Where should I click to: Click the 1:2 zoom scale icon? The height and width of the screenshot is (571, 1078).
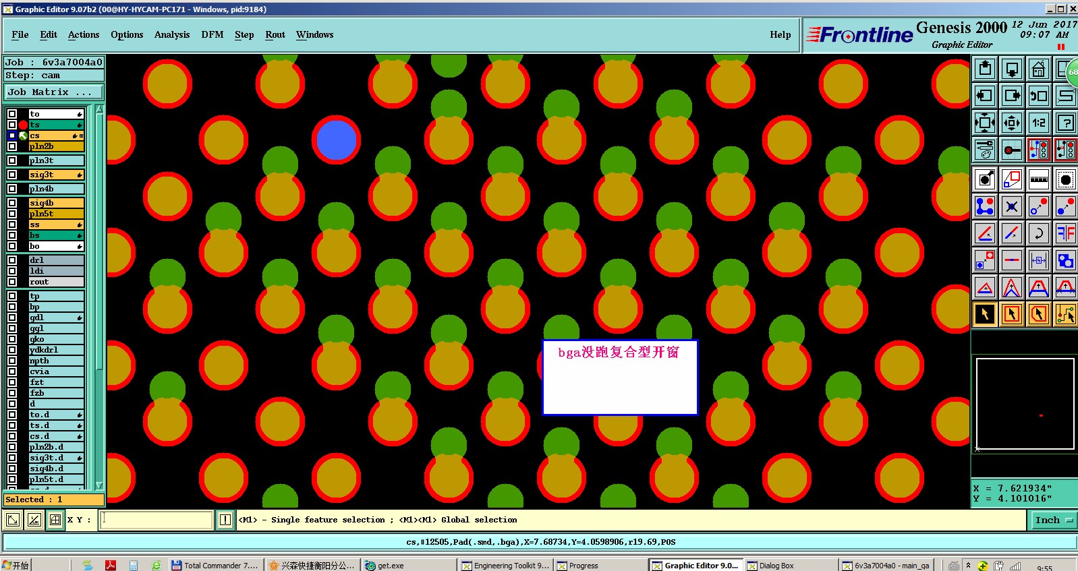pos(1039,123)
